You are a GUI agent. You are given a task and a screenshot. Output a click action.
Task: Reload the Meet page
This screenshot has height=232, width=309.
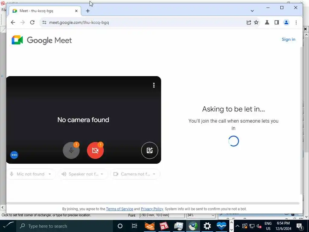pyautogui.click(x=32, y=22)
